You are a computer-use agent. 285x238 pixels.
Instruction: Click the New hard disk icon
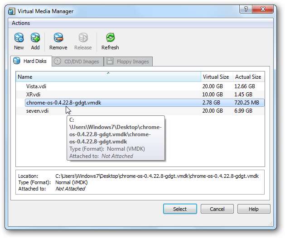(19, 38)
